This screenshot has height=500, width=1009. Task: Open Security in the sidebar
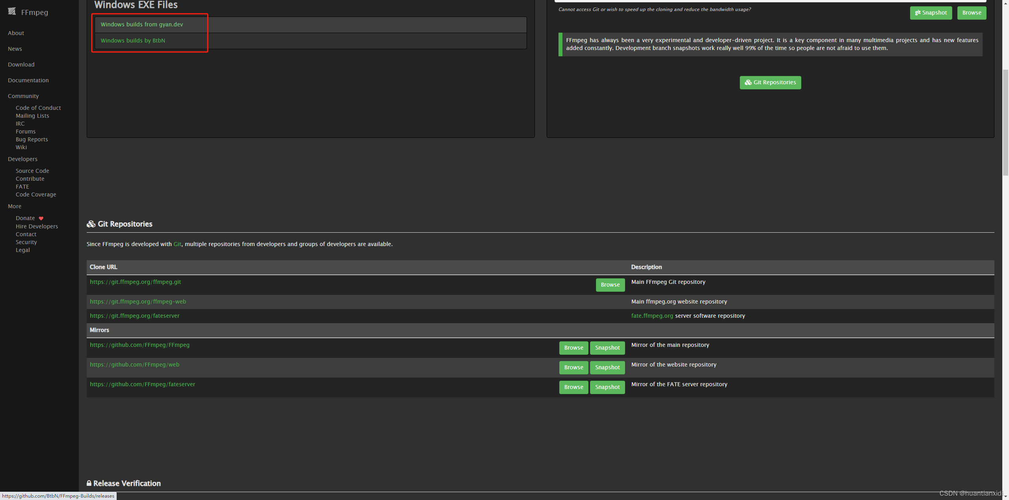pyautogui.click(x=26, y=242)
